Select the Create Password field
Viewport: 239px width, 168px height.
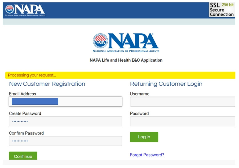(66, 121)
